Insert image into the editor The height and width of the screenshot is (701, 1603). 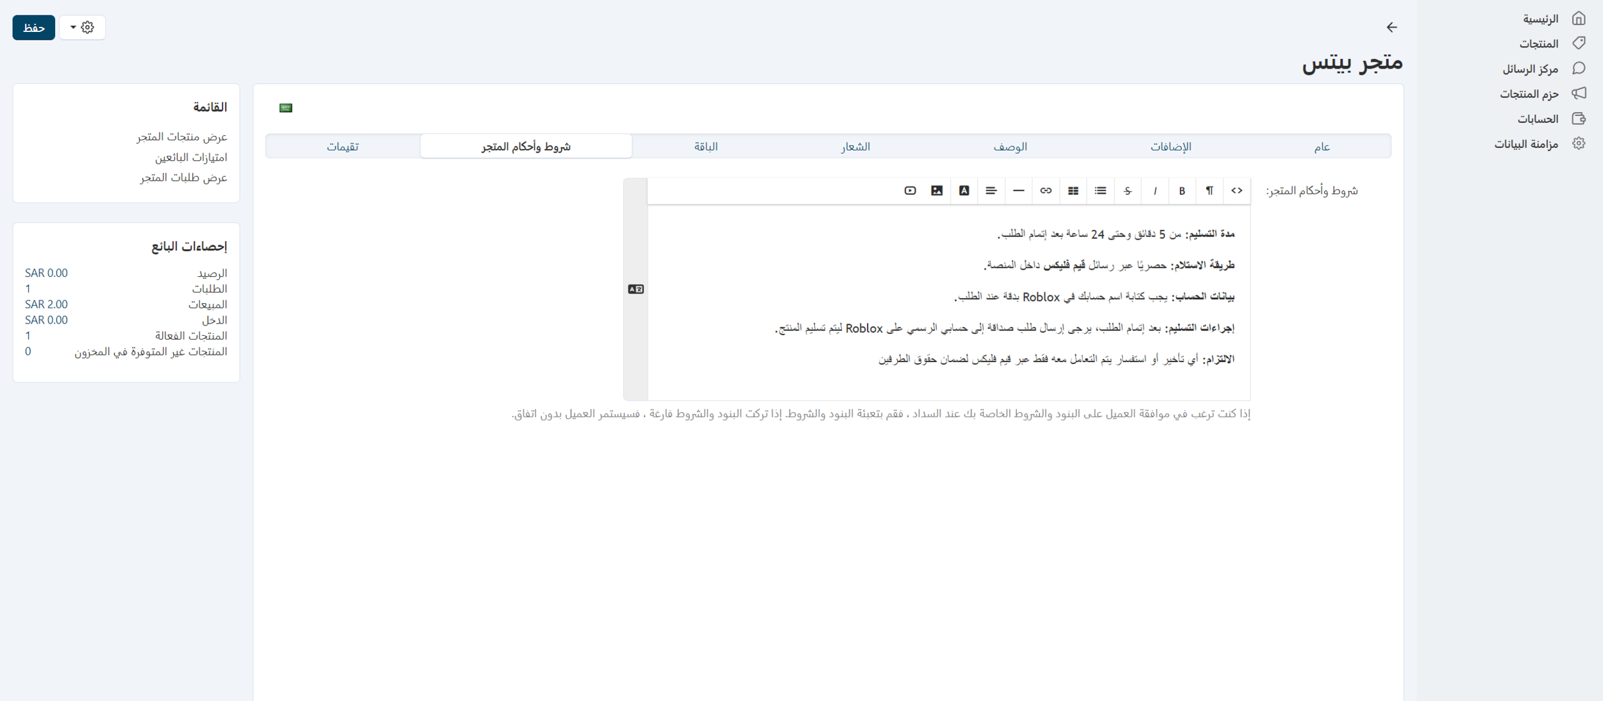(937, 190)
